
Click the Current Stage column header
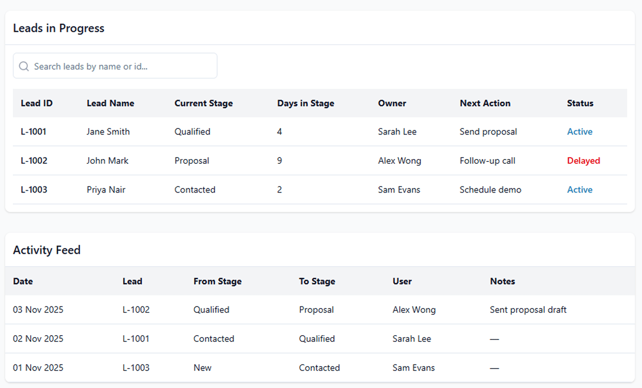(x=203, y=103)
